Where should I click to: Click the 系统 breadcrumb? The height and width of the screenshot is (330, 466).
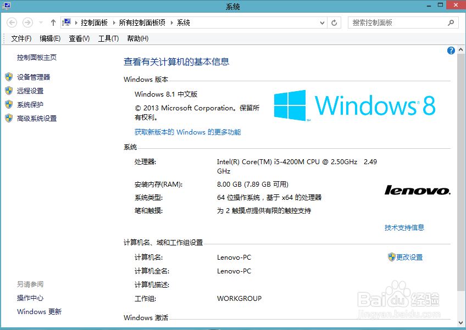coord(183,23)
